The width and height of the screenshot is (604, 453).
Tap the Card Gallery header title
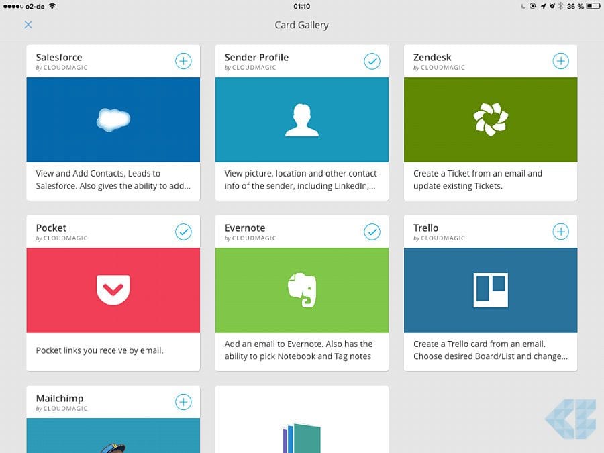pos(301,25)
